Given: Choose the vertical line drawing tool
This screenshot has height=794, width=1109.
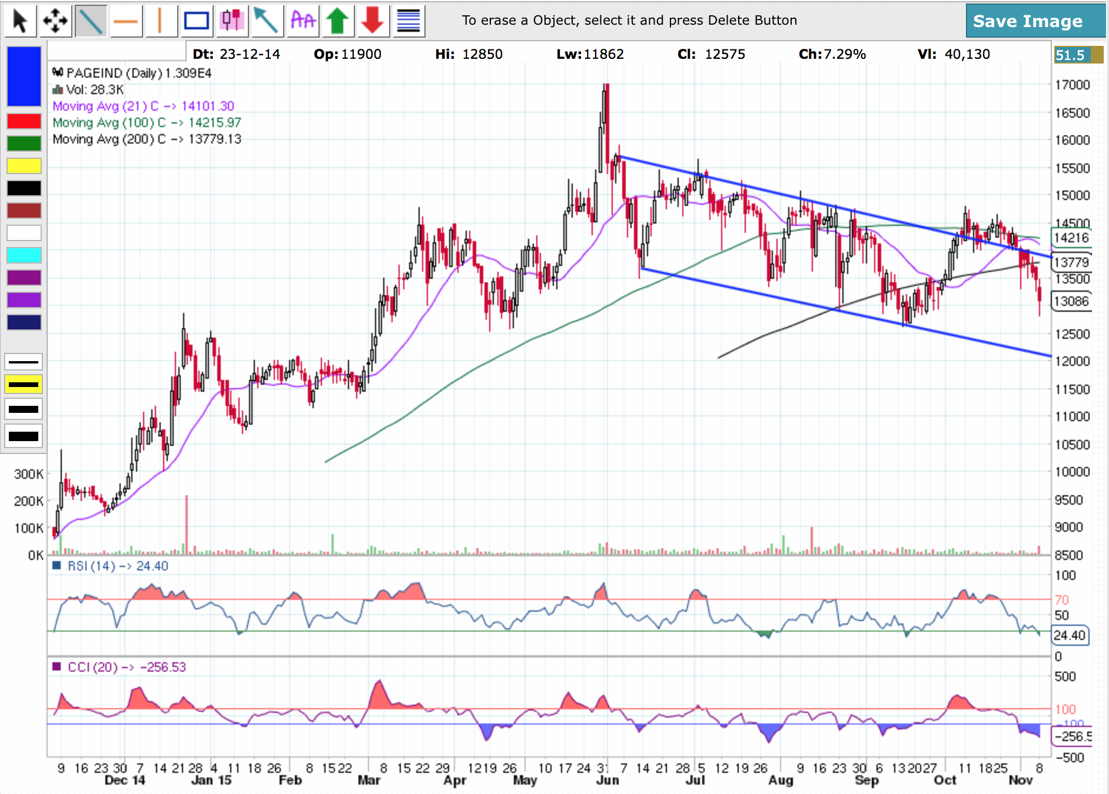Looking at the screenshot, I should tap(160, 21).
